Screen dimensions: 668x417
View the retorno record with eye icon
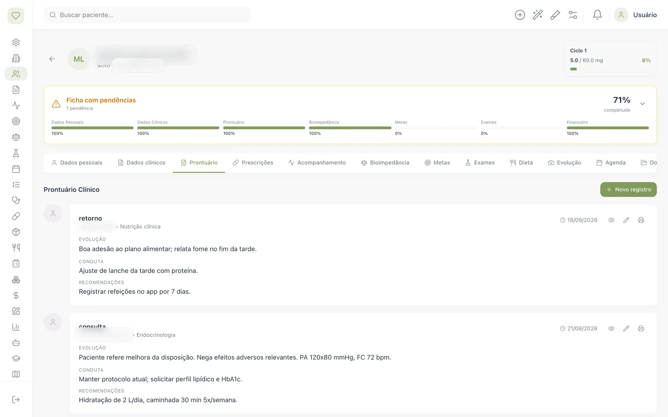(x=611, y=220)
